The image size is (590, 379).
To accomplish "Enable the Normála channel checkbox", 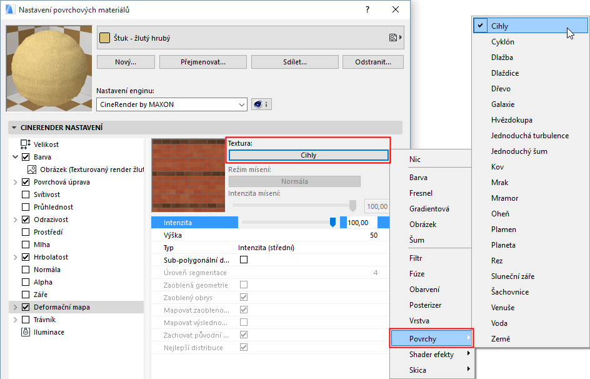I will [x=26, y=270].
